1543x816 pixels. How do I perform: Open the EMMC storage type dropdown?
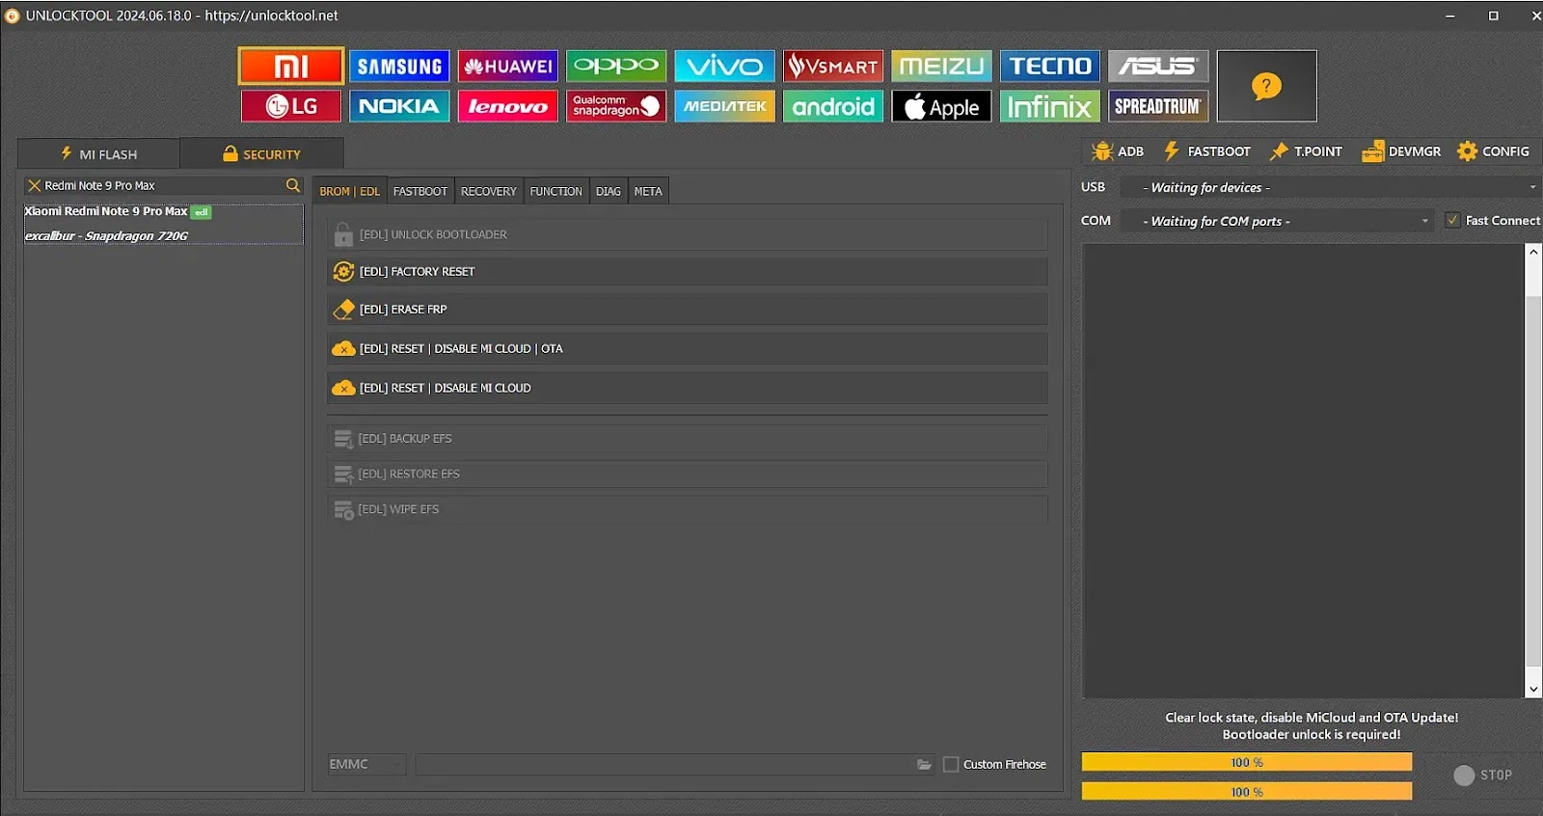[366, 764]
